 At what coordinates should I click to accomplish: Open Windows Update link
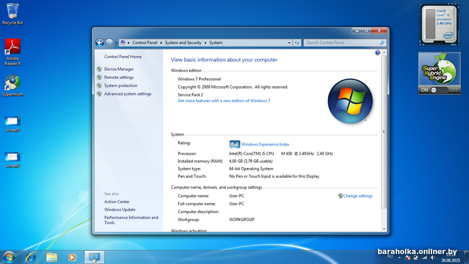coord(120,209)
